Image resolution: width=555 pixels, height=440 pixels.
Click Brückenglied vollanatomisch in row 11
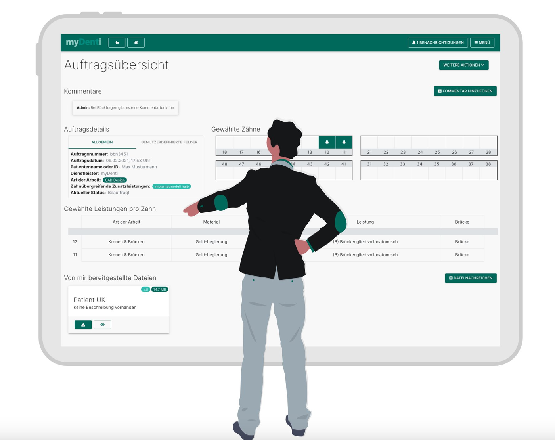[x=365, y=255]
